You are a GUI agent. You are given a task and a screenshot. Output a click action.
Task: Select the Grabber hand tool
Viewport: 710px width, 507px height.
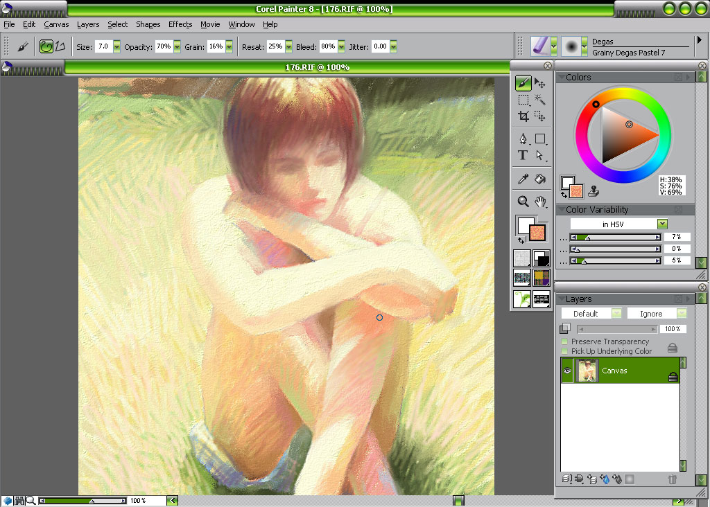[539, 202]
